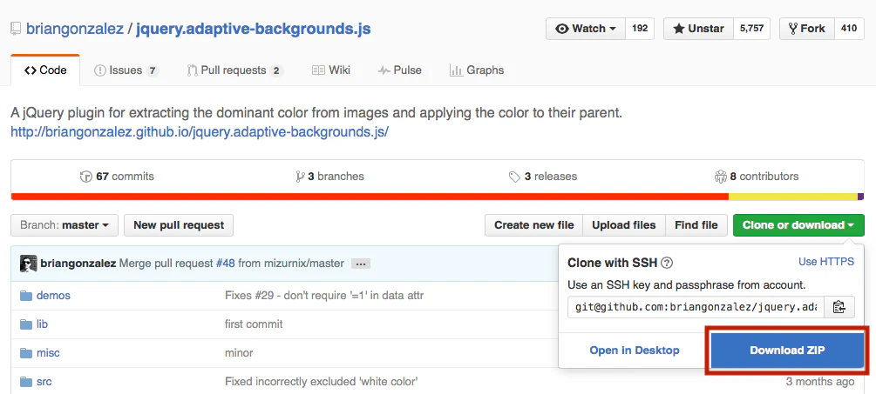876x394 pixels.
Task: Open the 'minor' commit message
Action: [239, 353]
